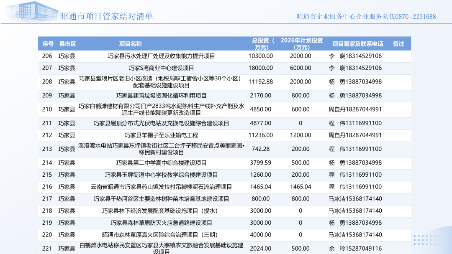The width and height of the screenshot is (452, 254).
Task: Click the 项目名称 column header
Action: (130, 44)
